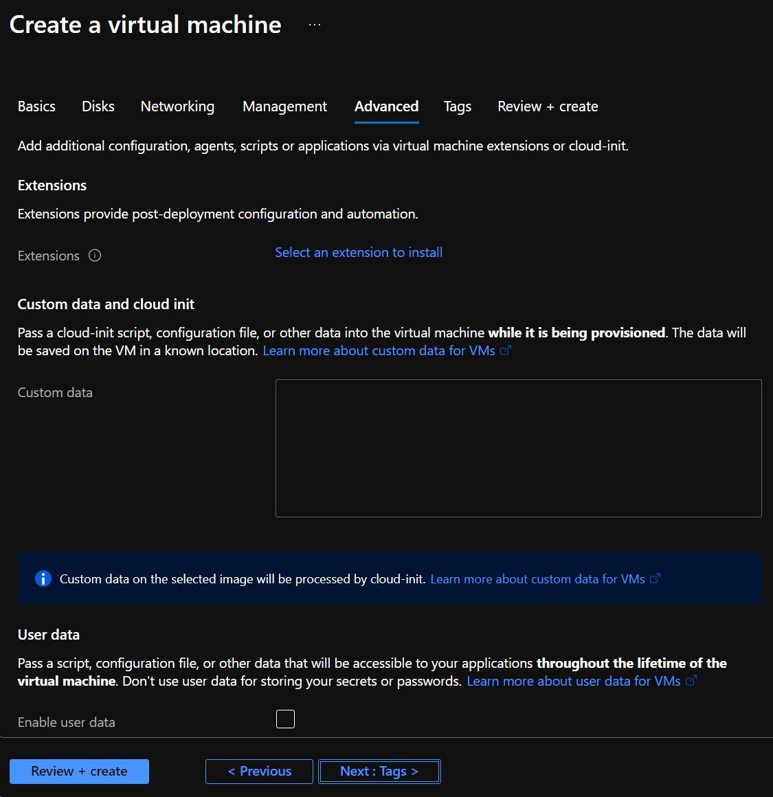
Task: Open the Disks tab
Action: click(x=98, y=106)
